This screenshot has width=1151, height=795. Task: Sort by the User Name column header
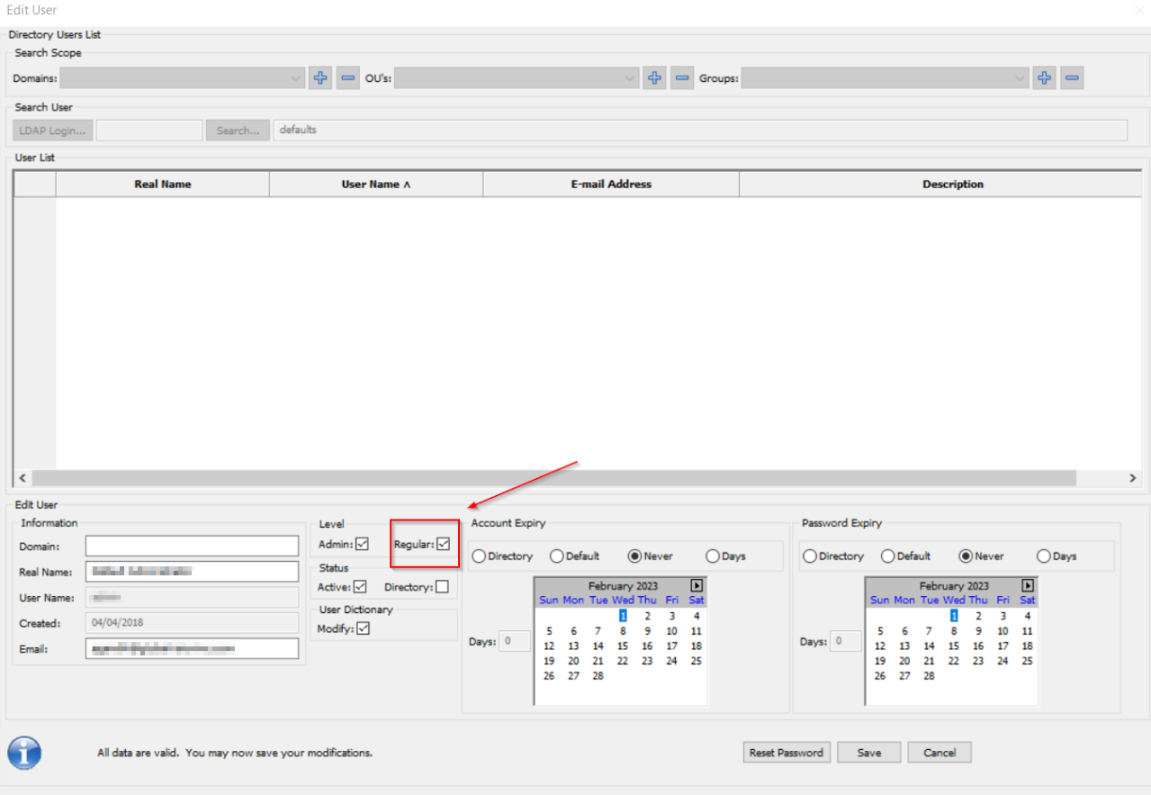[375, 184]
